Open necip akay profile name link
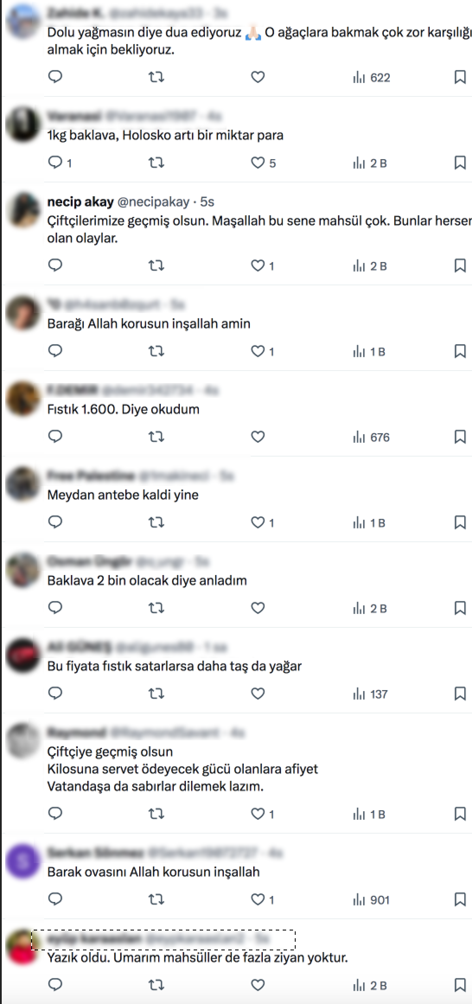This screenshot has height=1004, width=472. coord(80,201)
